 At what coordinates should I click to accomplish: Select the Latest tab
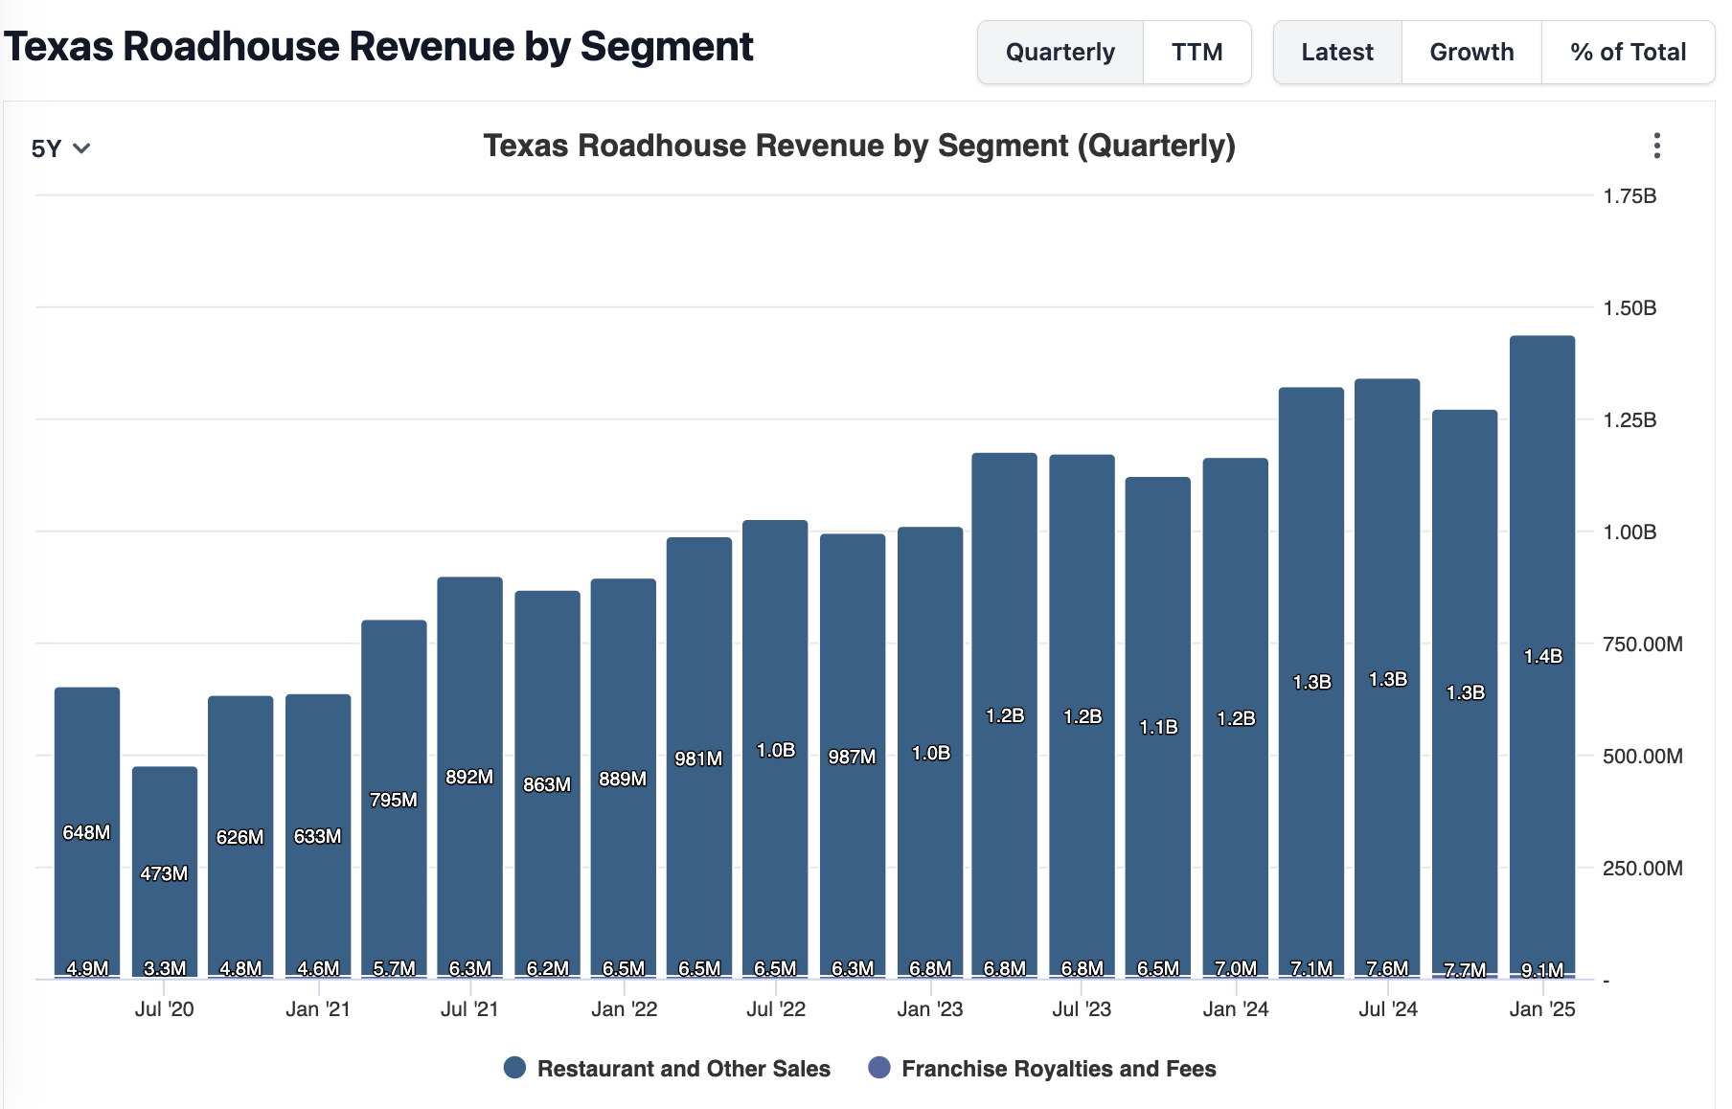tap(1337, 52)
